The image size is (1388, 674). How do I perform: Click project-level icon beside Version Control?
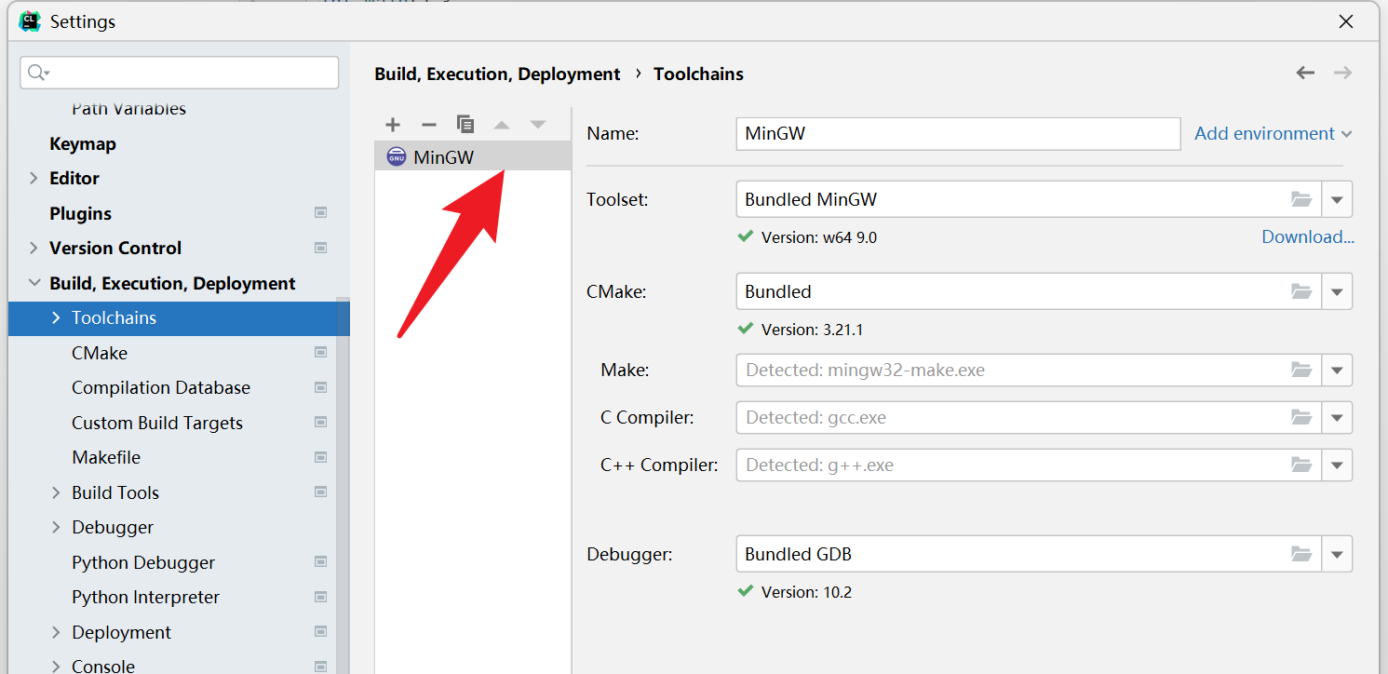pyautogui.click(x=321, y=248)
